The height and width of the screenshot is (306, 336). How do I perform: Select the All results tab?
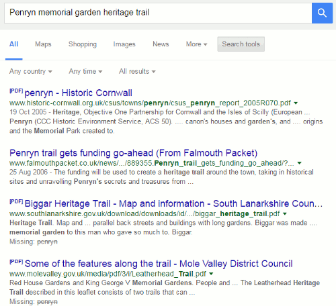coord(13,44)
